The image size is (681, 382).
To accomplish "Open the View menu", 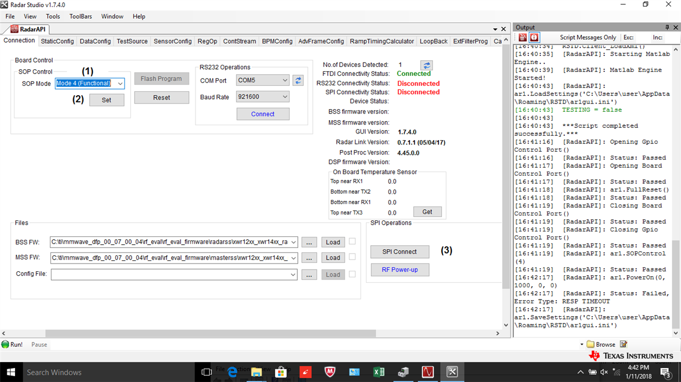I will click(x=30, y=17).
